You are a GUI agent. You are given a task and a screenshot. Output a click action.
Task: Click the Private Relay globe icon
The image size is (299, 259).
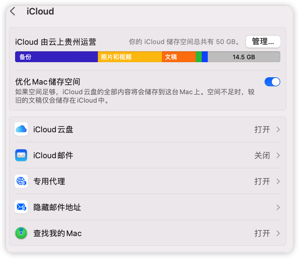(x=21, y=181)
